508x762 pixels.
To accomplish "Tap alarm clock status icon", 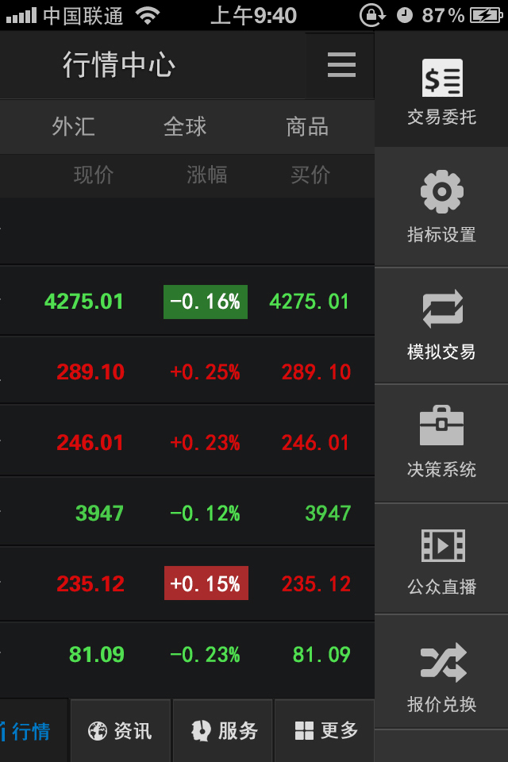I will pos(405,16).
